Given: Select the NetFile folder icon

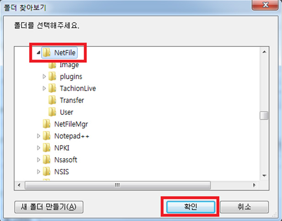Looking at the screenshot, I should pyautogui.click(x=47, y=52).
